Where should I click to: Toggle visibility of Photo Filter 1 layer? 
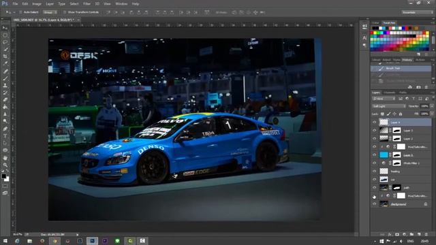(374, 163)
